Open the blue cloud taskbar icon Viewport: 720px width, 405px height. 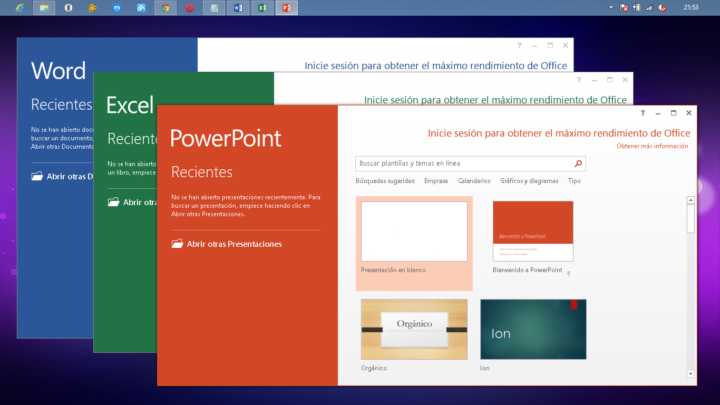coord(141,8)
